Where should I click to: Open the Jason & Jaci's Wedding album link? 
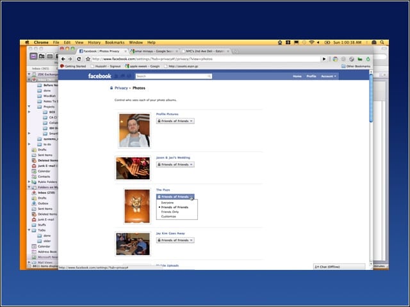pos(173,158)
